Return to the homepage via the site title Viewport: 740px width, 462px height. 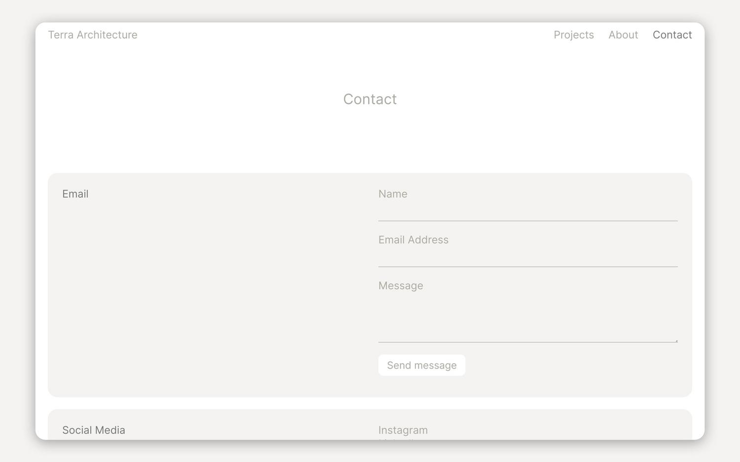(x=93, y=35)
